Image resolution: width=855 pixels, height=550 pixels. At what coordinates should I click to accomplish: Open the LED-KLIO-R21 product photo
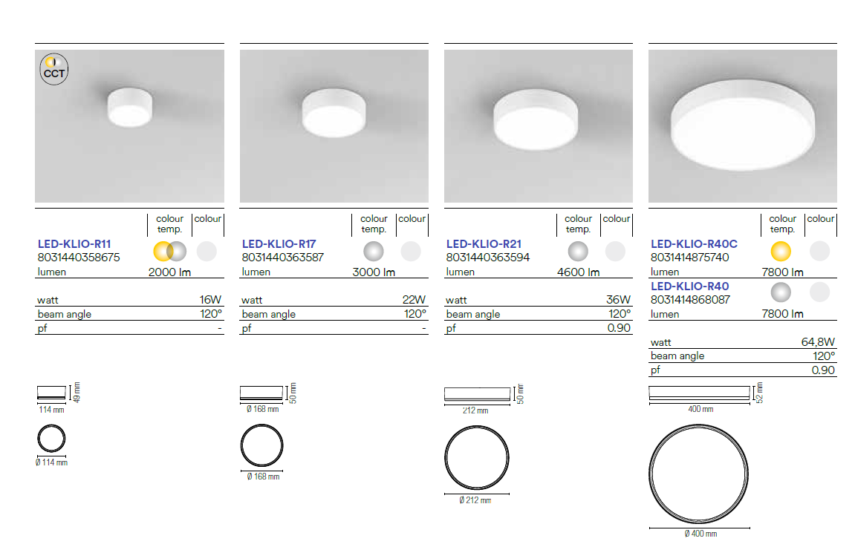pos(539,126)
